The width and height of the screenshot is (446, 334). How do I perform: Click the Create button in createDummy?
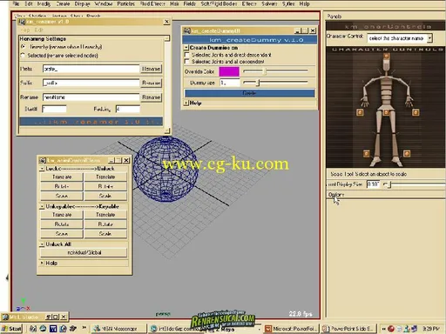coord(249,93)
